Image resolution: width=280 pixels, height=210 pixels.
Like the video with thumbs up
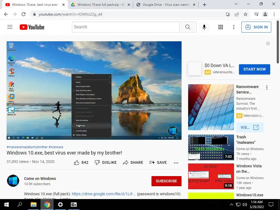coord(81,162)
